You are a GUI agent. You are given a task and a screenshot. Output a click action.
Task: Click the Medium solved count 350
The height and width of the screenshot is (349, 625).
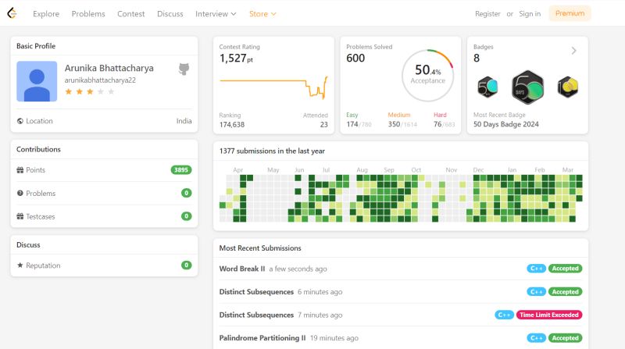point(394,124)
